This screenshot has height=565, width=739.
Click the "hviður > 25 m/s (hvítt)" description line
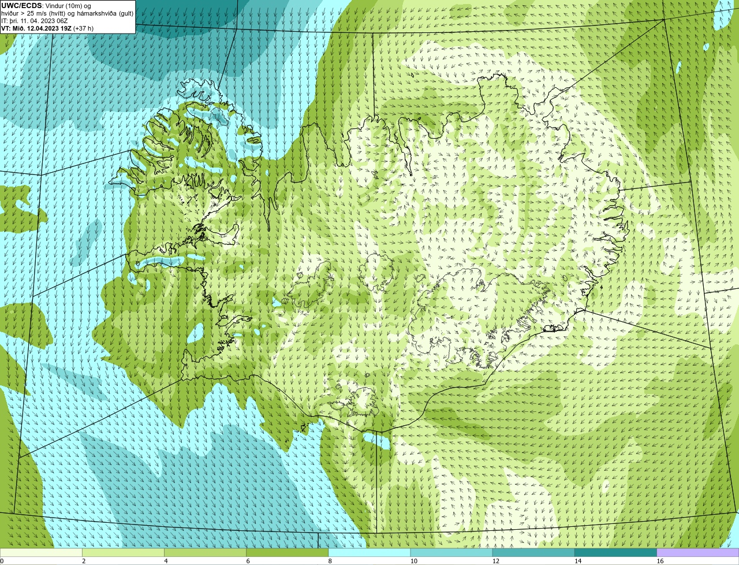35,13
